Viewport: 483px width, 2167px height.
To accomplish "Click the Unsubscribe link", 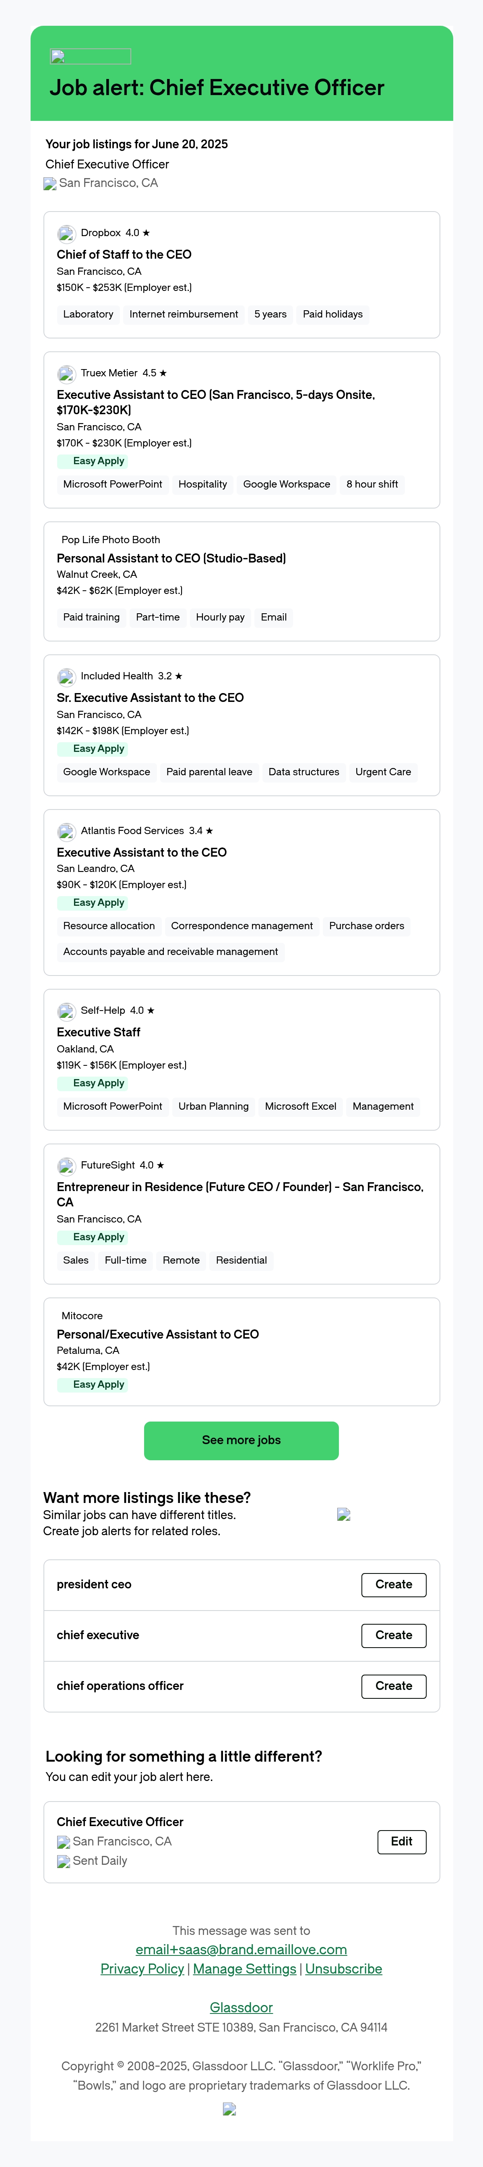I will click(344, 1968).
